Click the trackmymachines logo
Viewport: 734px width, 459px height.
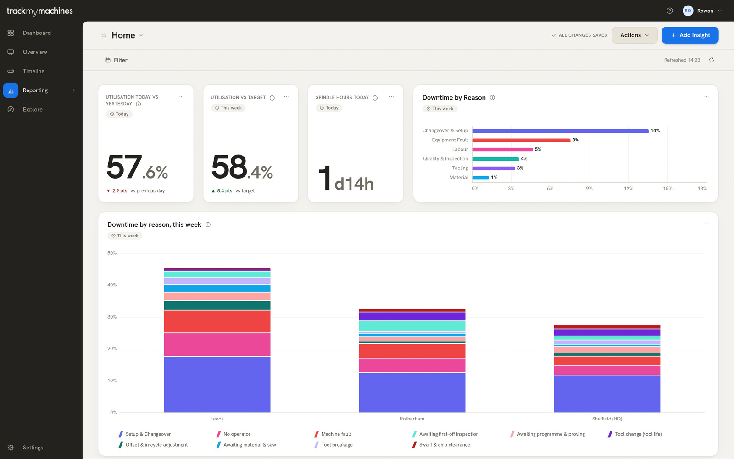39,11
